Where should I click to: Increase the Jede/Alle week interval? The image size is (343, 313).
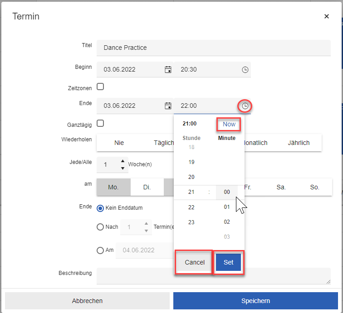coord(122,161)
